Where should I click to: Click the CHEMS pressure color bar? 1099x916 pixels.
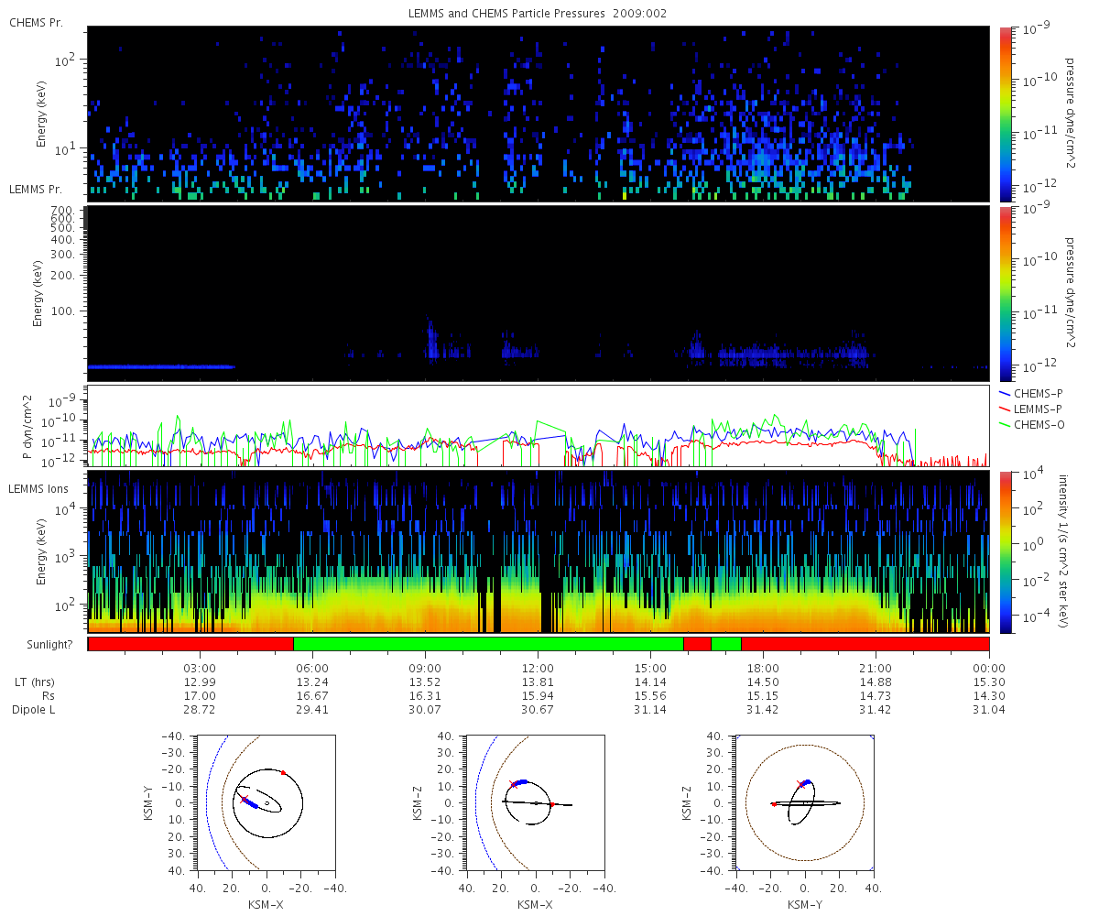coord(1005,114)
